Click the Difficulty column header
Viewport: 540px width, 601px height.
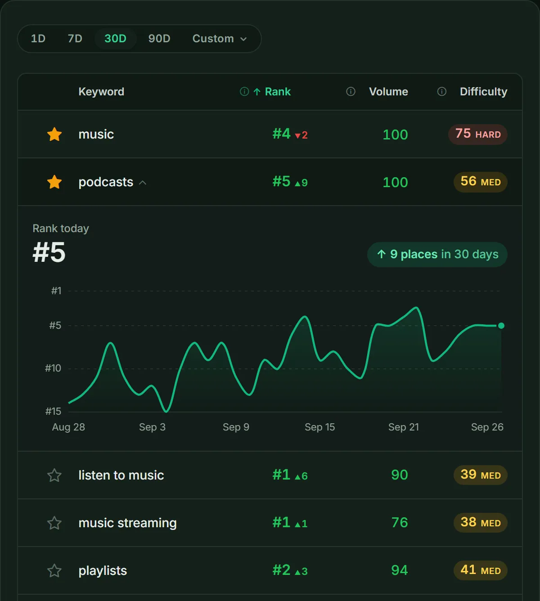point(483,92)
